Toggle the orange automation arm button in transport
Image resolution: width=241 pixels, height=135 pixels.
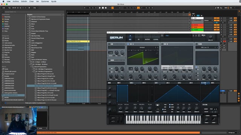[113, 8]
